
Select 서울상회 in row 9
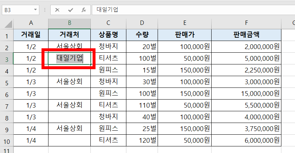69,128
